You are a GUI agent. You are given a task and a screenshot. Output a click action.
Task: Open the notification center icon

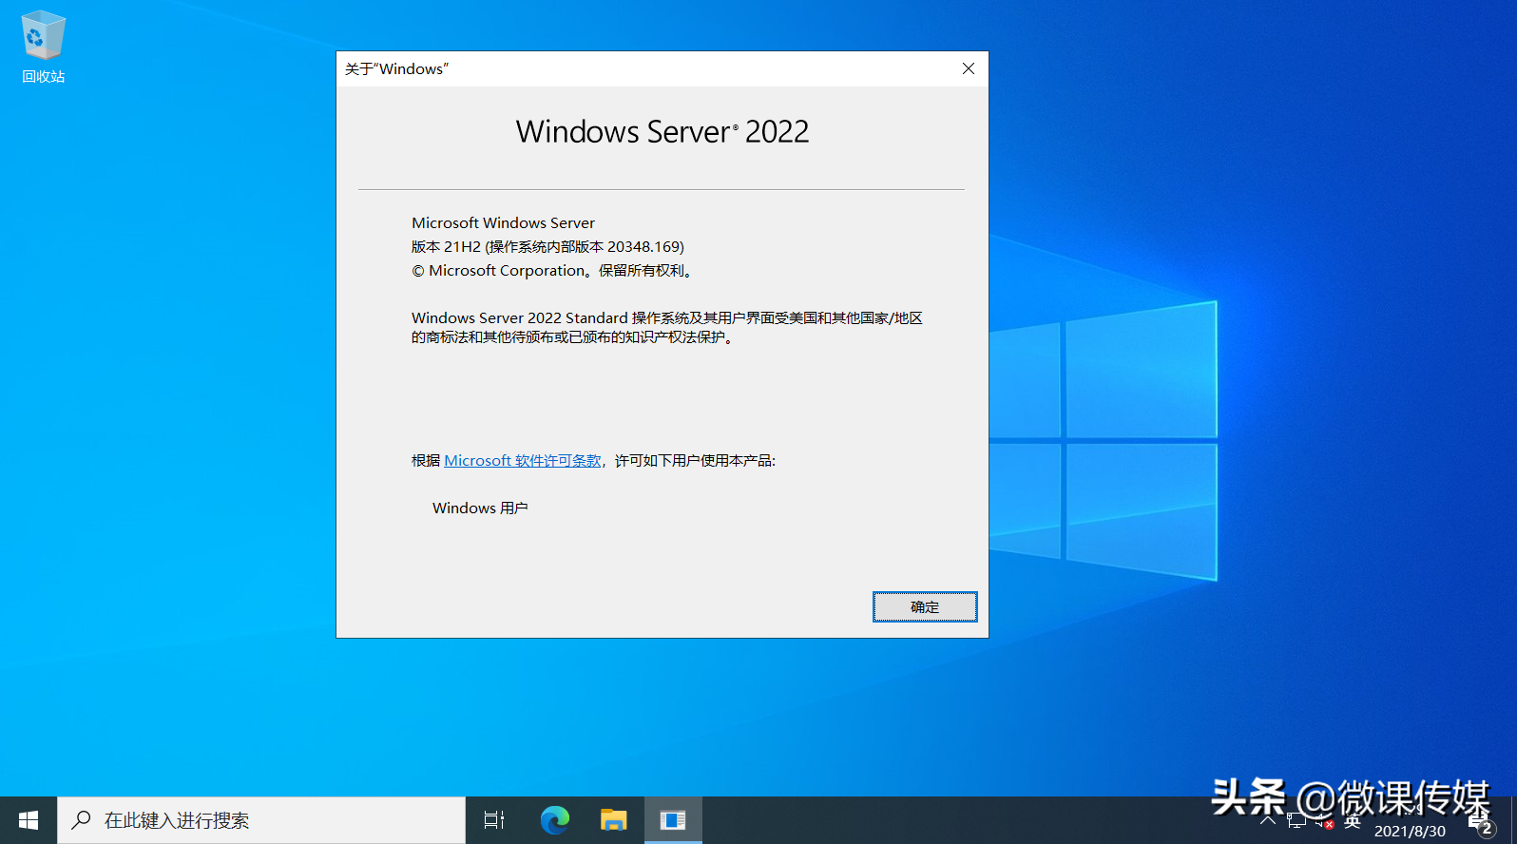(x=1480, y=824)
